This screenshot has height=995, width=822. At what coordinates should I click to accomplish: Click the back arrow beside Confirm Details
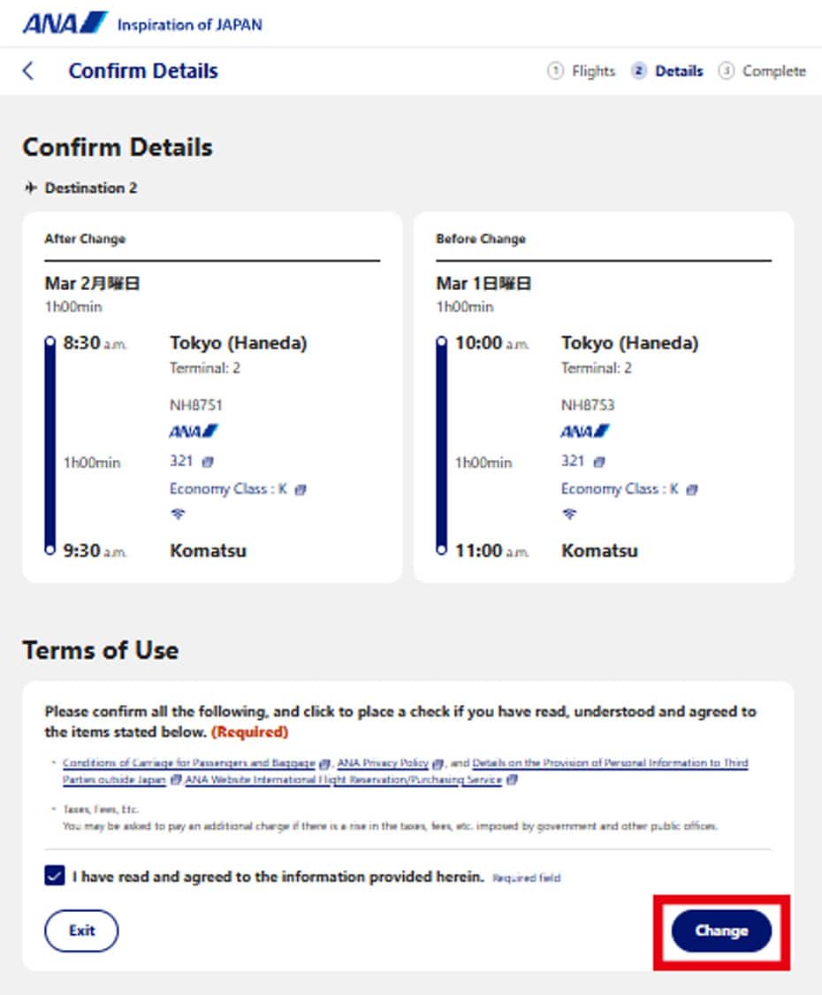28,71
